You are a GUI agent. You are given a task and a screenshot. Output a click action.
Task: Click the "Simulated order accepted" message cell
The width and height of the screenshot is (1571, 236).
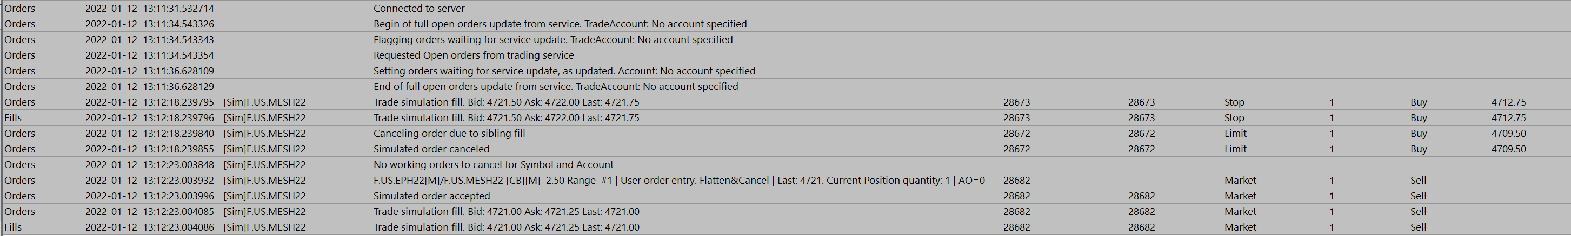(x=431, y=196)
